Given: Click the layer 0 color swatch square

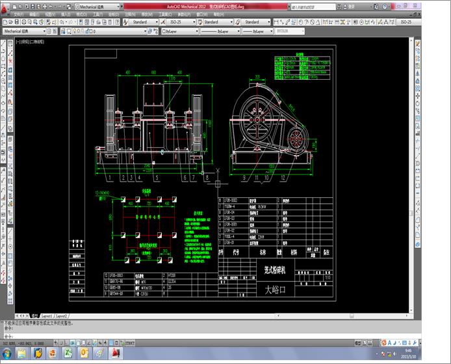Looking at the screenshot, I should pyautogui.click(x=91, y=31).
